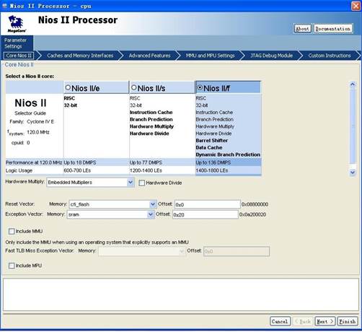Click the empty message box at bottom
This screenshot has width=362, height=332.
click(181, 294)
